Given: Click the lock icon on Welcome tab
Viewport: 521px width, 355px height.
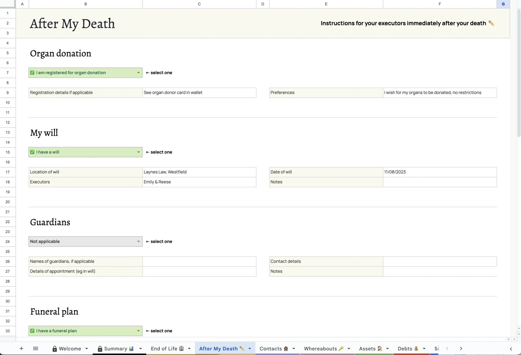Looking at the screenshot, I should pyautogui.click(x=54, y=349).
